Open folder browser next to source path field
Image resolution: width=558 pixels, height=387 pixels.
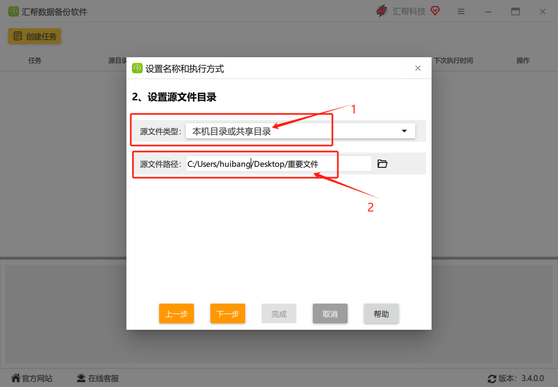(x=382, y=163)
